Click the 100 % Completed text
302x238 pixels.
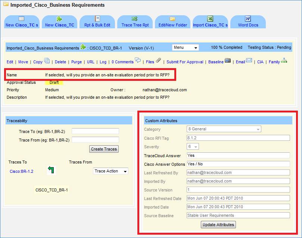[227, 47]
